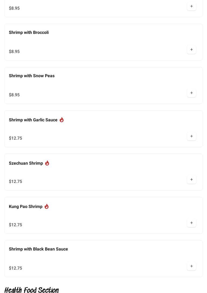Screen dimensions: 207x293
Task: Add Shrimp with Garlic Sauce via plus icon
Action: (x=191, y=136)
